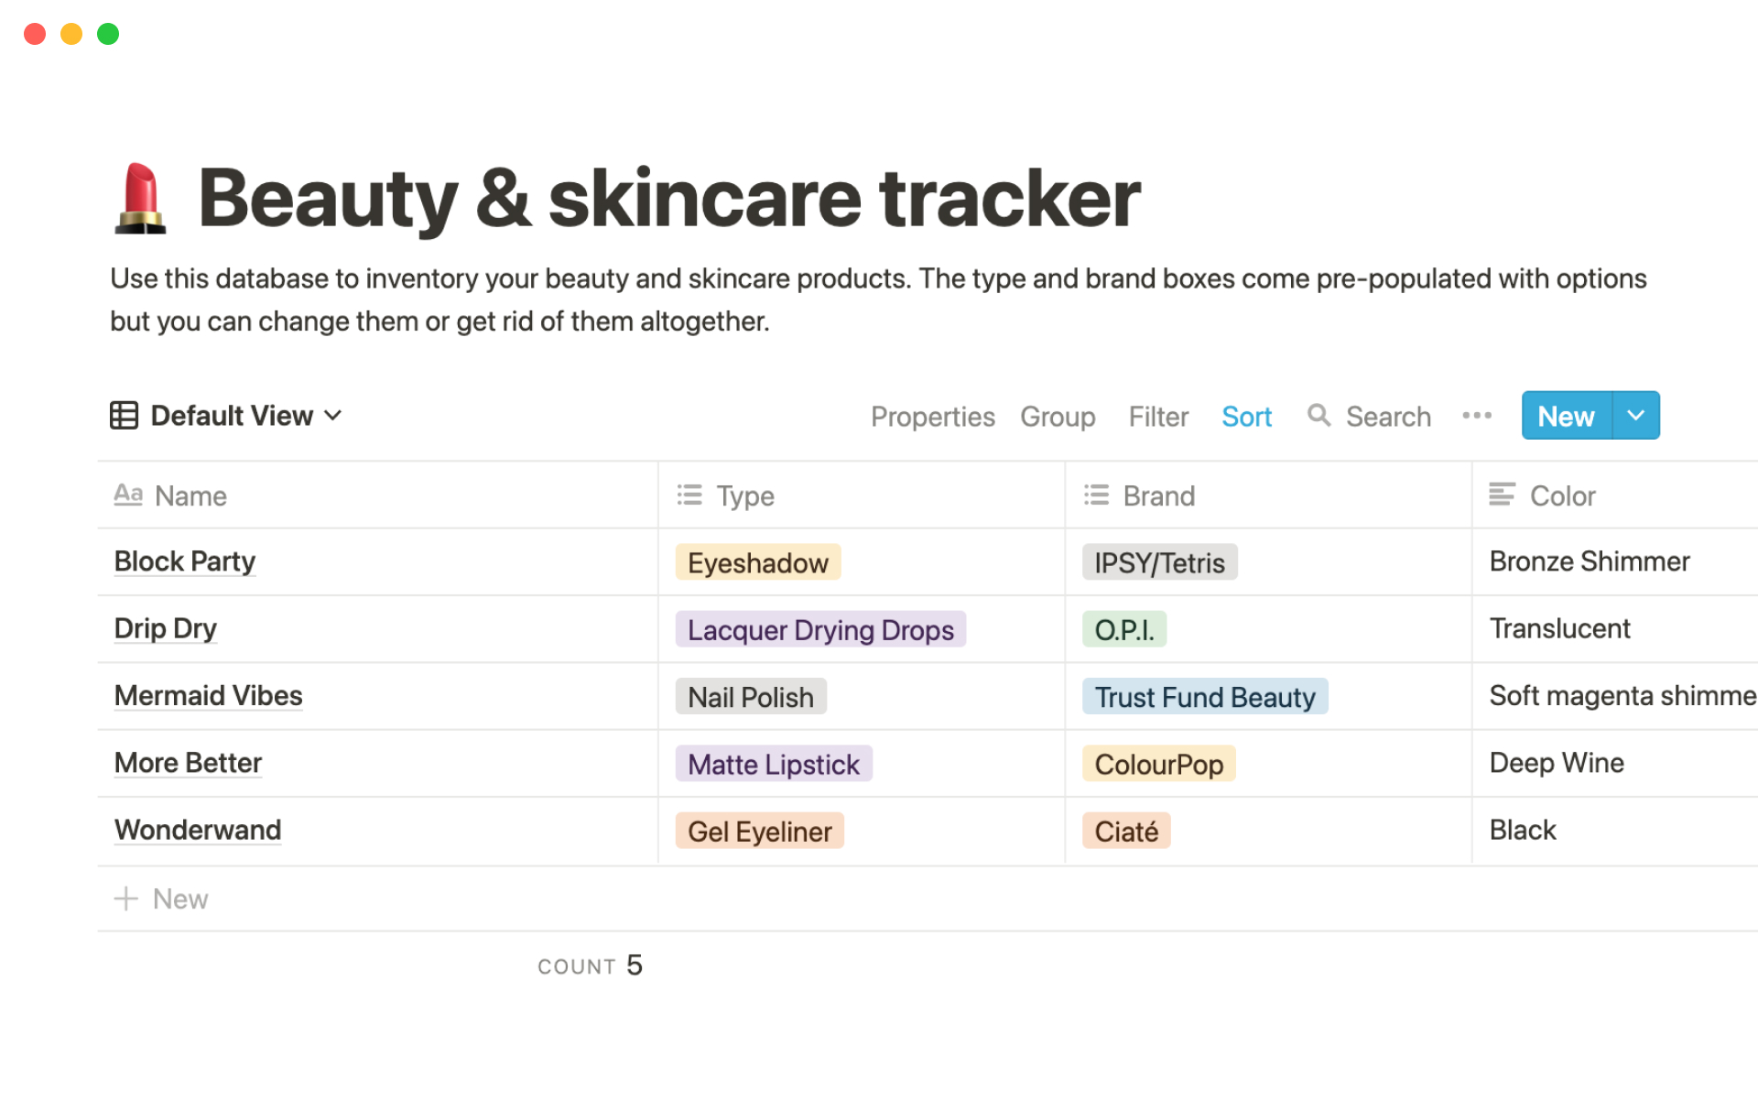Screen dimensions: 1758x1099
Task: Open the Eyeshadow type tag selector
Action: click(x=757, y=562)
